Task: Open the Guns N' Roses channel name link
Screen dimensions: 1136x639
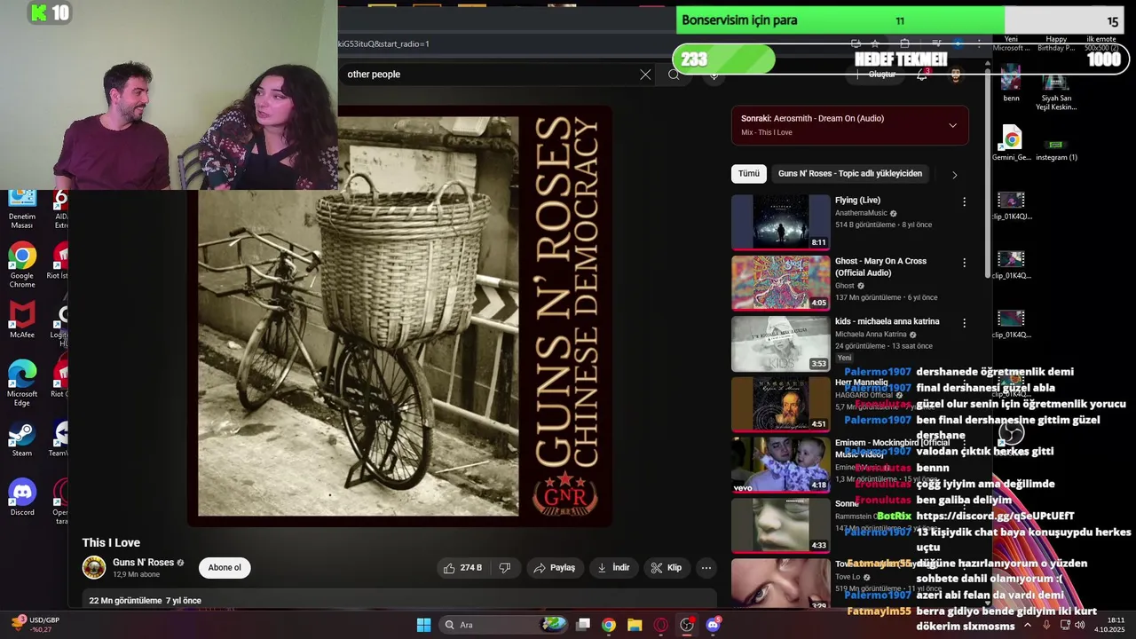Action: pos(143,563)
